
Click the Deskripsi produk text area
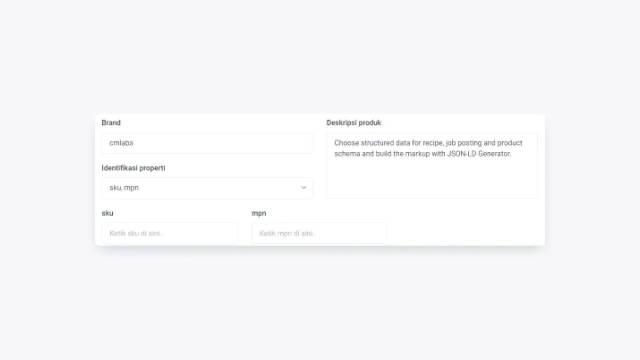click(432, 165)
